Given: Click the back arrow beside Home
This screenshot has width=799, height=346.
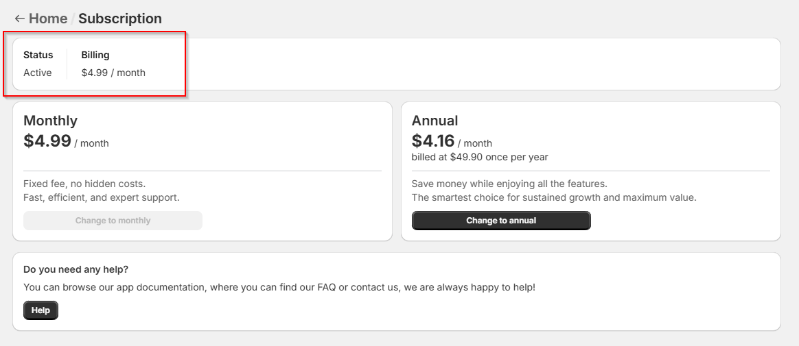Looking at the screenshot, I should (x=19, y=18).
